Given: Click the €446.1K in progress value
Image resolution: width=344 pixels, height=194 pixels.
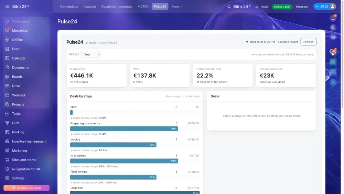Looking at the screenshot, I should click(x=82, y=75).
